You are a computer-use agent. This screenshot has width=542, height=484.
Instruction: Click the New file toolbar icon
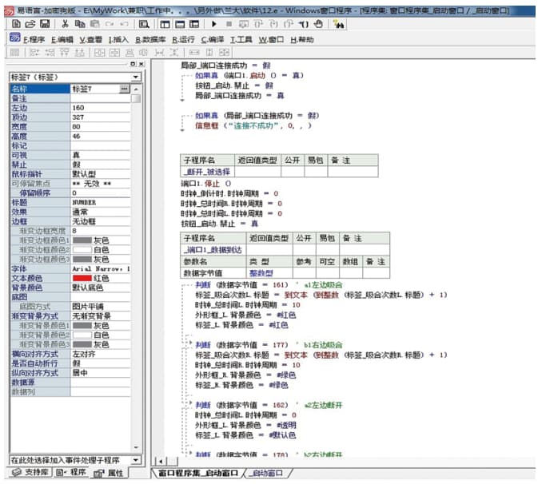click(x=16, y=24)
